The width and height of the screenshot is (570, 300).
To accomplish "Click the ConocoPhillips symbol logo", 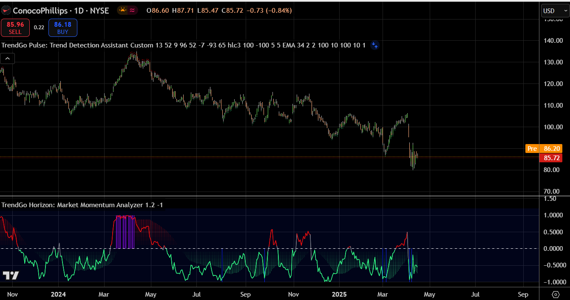I will coord(6,11).
